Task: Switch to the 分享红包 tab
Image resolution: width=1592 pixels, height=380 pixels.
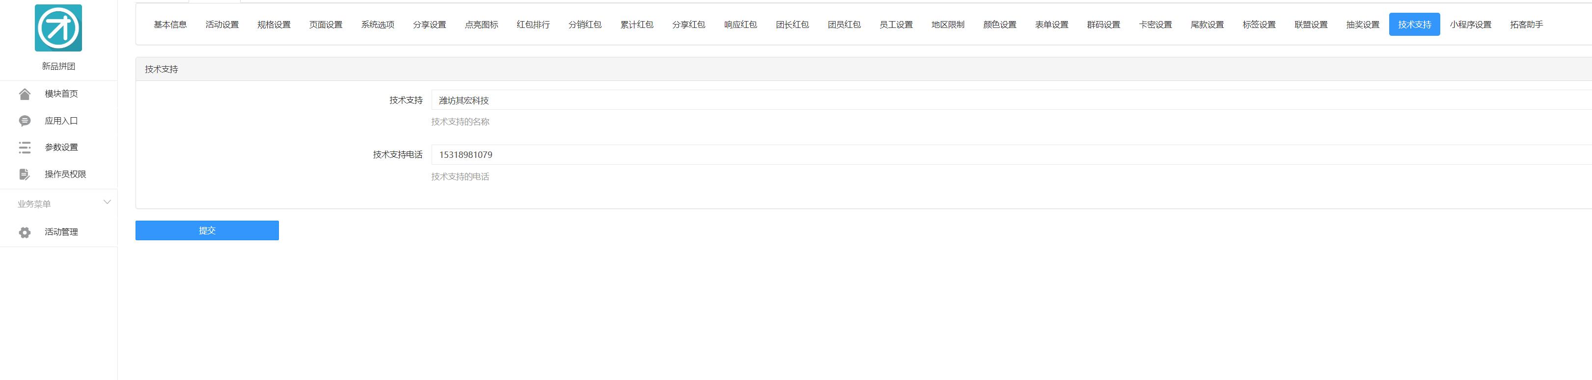Action: coord(689,25)
